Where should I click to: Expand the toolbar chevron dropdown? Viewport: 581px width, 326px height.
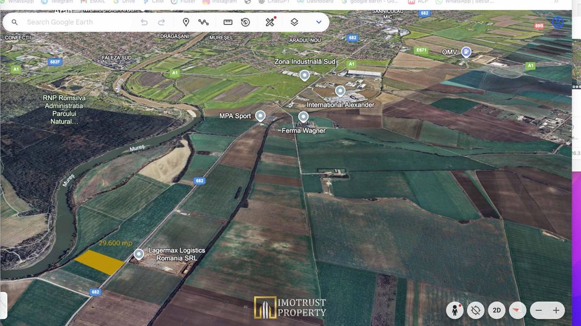click(319, 22)
